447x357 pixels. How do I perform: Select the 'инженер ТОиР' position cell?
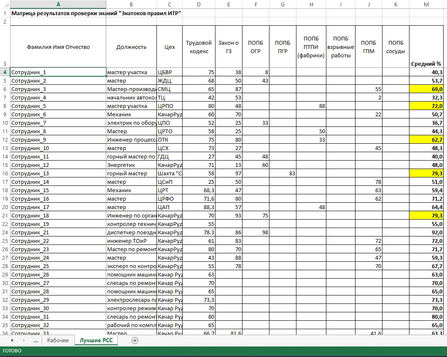[131, 241]
